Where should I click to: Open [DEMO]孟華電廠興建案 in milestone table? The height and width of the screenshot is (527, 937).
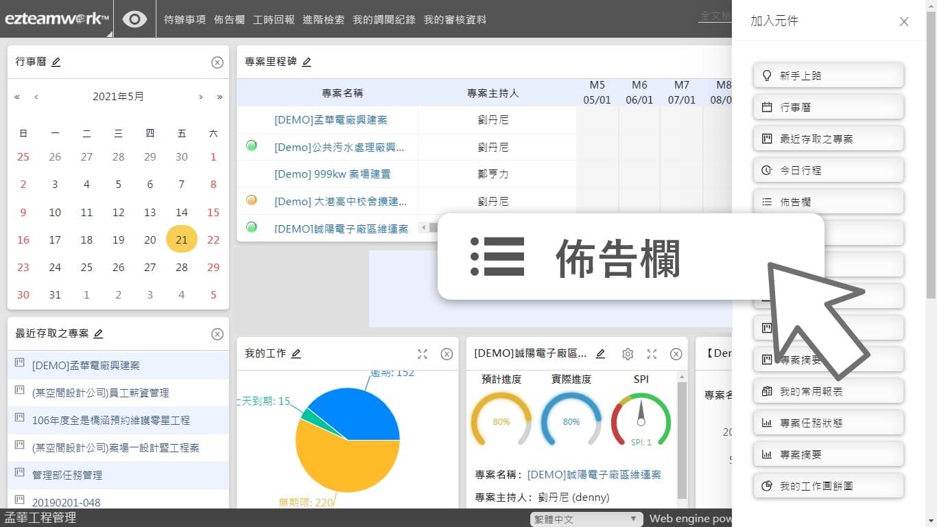coord(331,120)
